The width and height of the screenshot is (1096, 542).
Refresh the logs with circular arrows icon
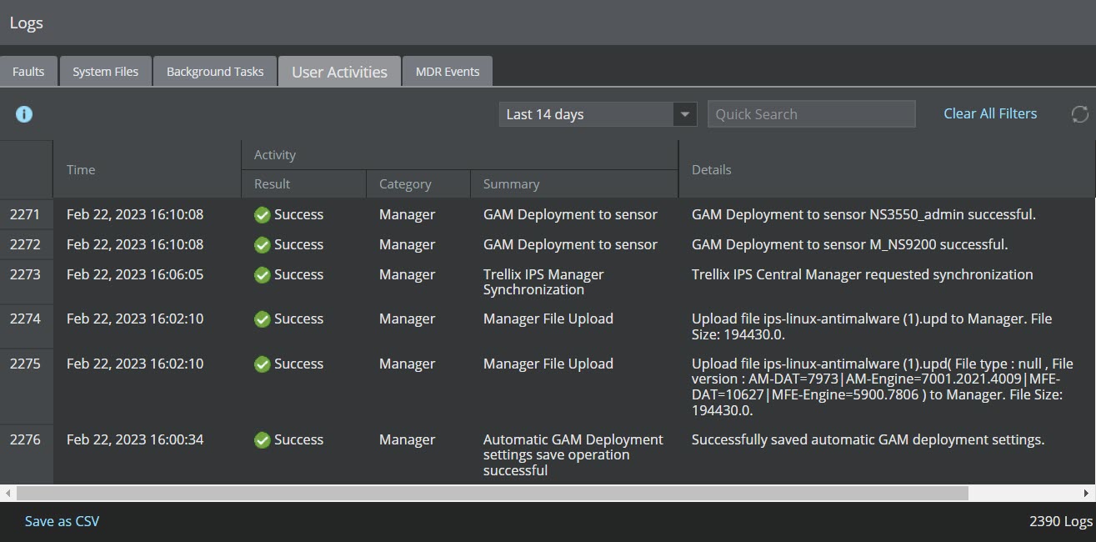click(1080, 114)
